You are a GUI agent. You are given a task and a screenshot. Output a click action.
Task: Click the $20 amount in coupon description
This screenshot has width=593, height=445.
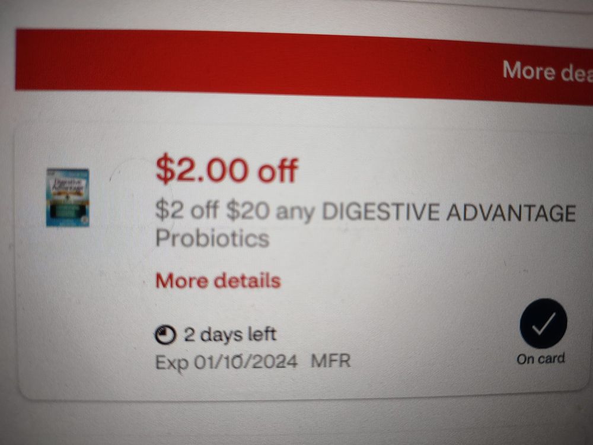click(248, 211)
